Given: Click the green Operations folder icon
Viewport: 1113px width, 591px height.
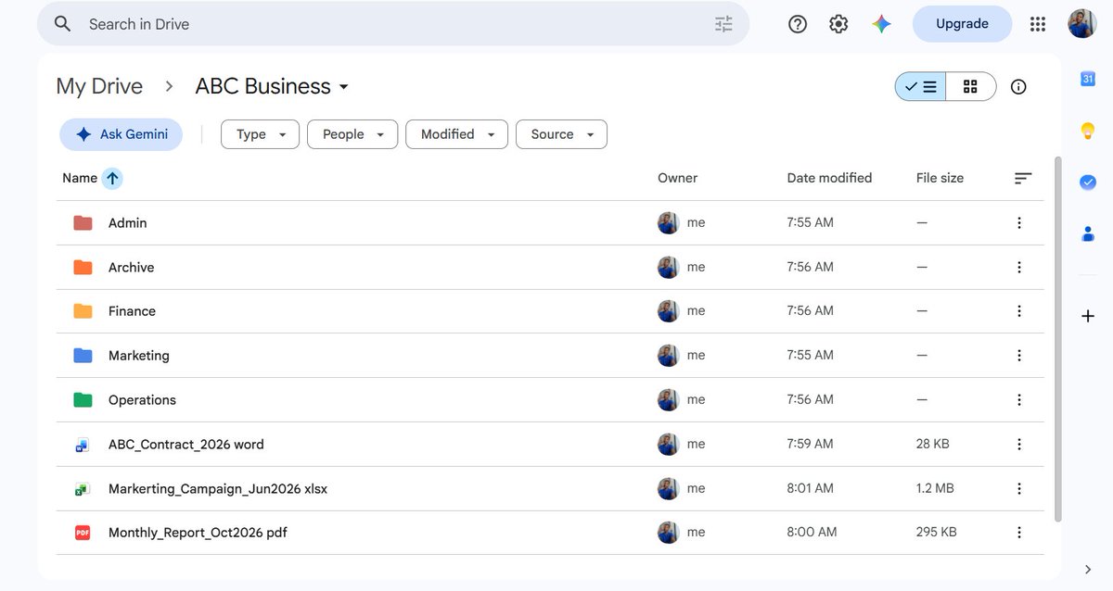Looking at the screenshot, I should pyautogui.click(x=83, y=400).
